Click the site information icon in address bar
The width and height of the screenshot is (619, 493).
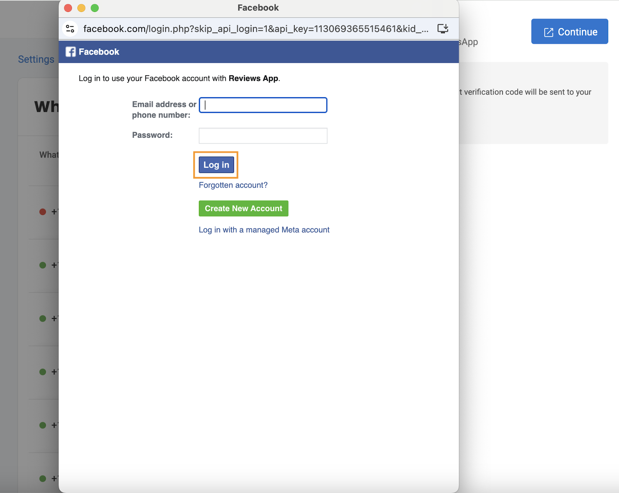coord(70,29)
